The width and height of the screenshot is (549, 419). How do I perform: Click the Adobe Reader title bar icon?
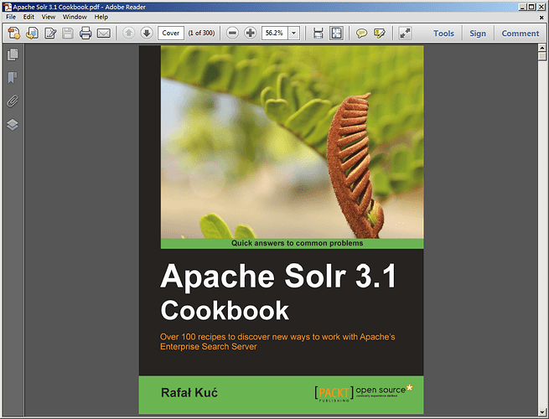7,7
